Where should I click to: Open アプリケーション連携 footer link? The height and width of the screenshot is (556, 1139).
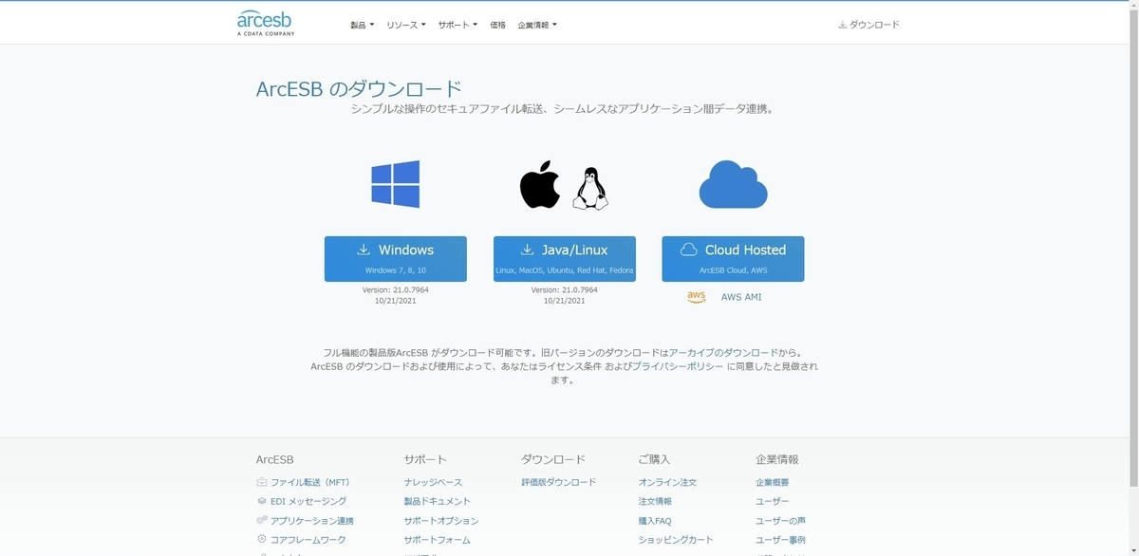click(x=312, y=521)
